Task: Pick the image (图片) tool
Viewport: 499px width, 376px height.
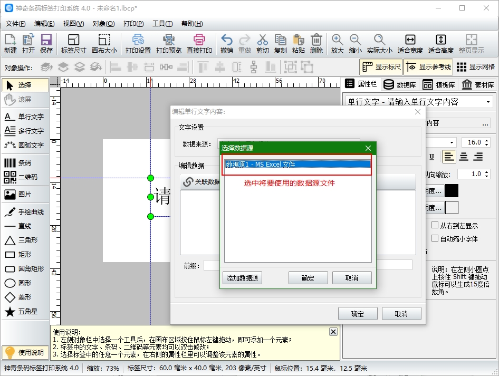Action: click(24, 195)
